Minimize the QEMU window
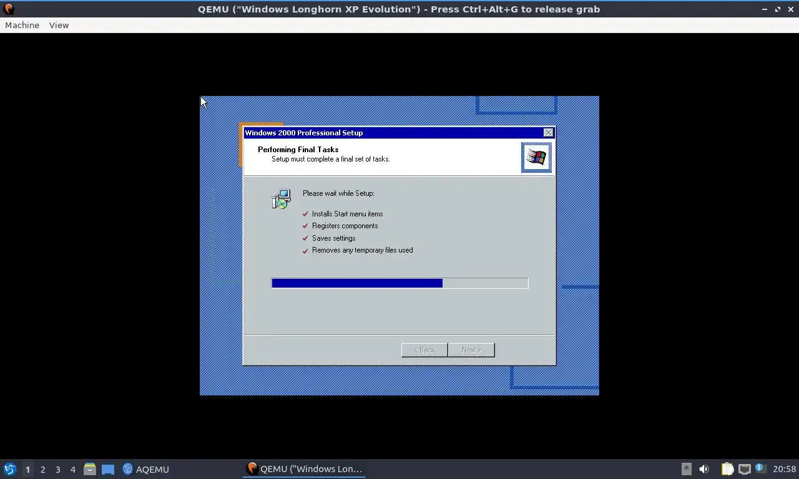The height and width of the screenshot is (479, 799). pyautogui.click(x=765, y=9)
